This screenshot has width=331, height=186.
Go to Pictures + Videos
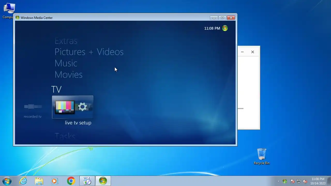pos(89,52)
